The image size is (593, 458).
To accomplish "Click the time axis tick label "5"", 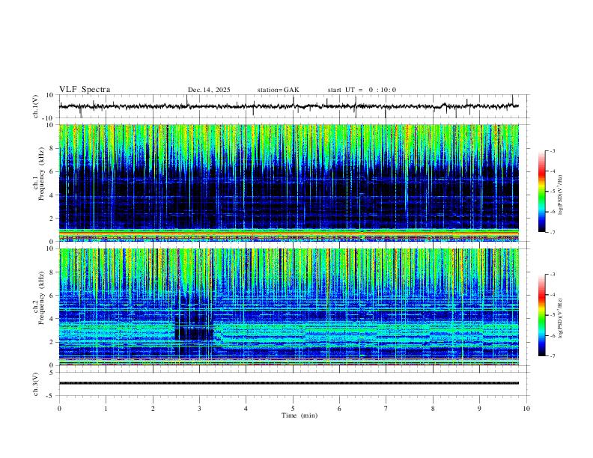I will coord(293,409).
